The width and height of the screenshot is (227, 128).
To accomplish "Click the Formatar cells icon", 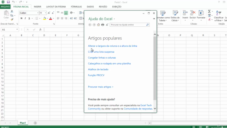I will click(x=201, y=13).
